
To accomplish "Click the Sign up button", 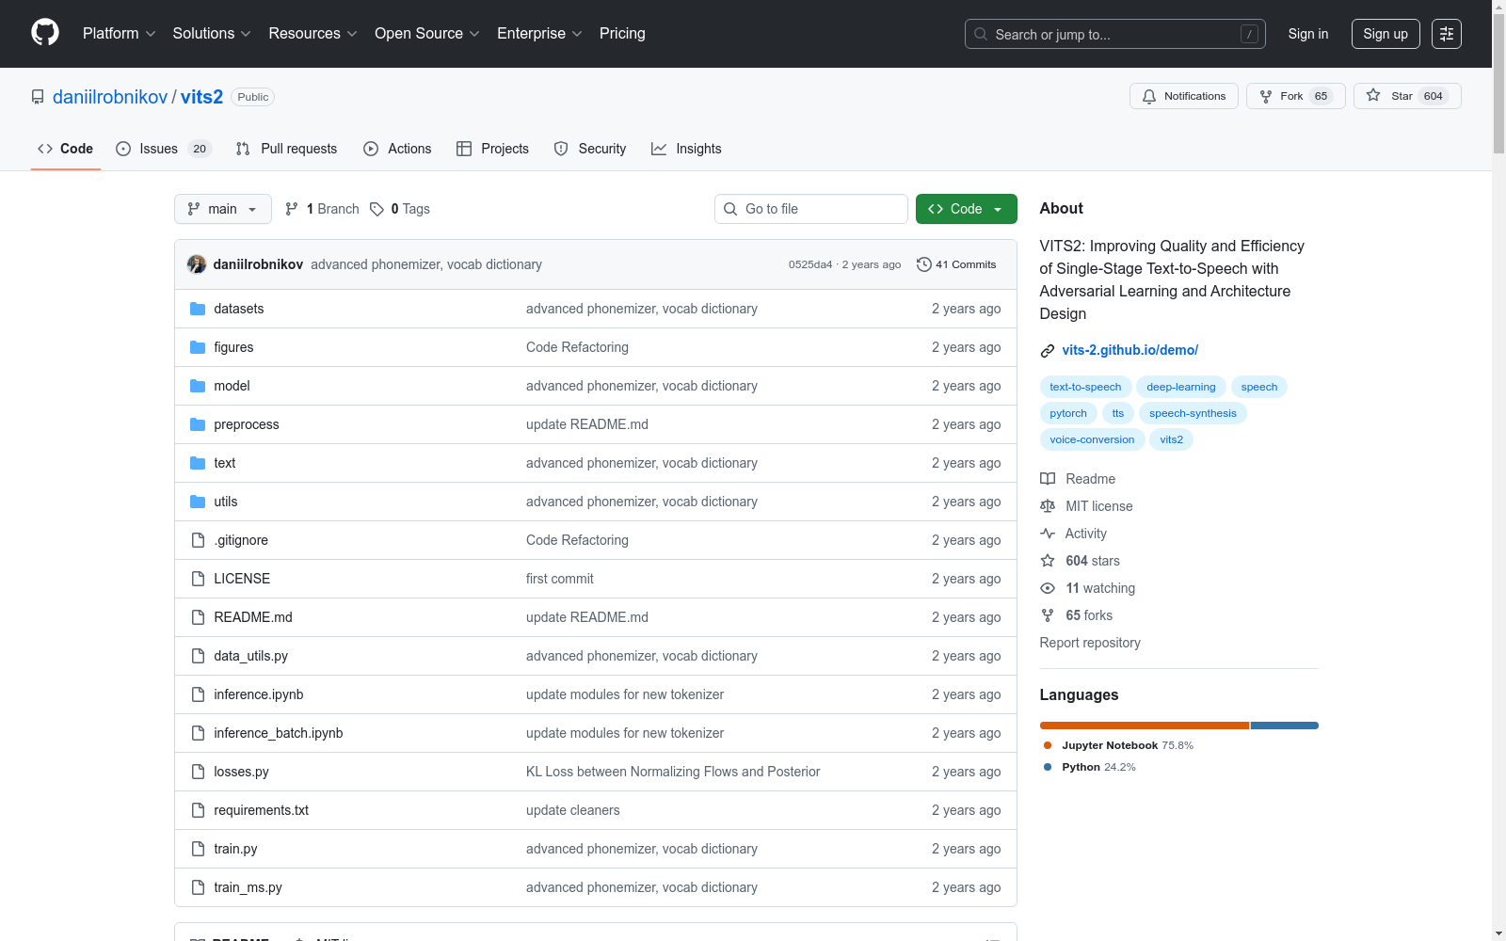I will [1386, 34].
